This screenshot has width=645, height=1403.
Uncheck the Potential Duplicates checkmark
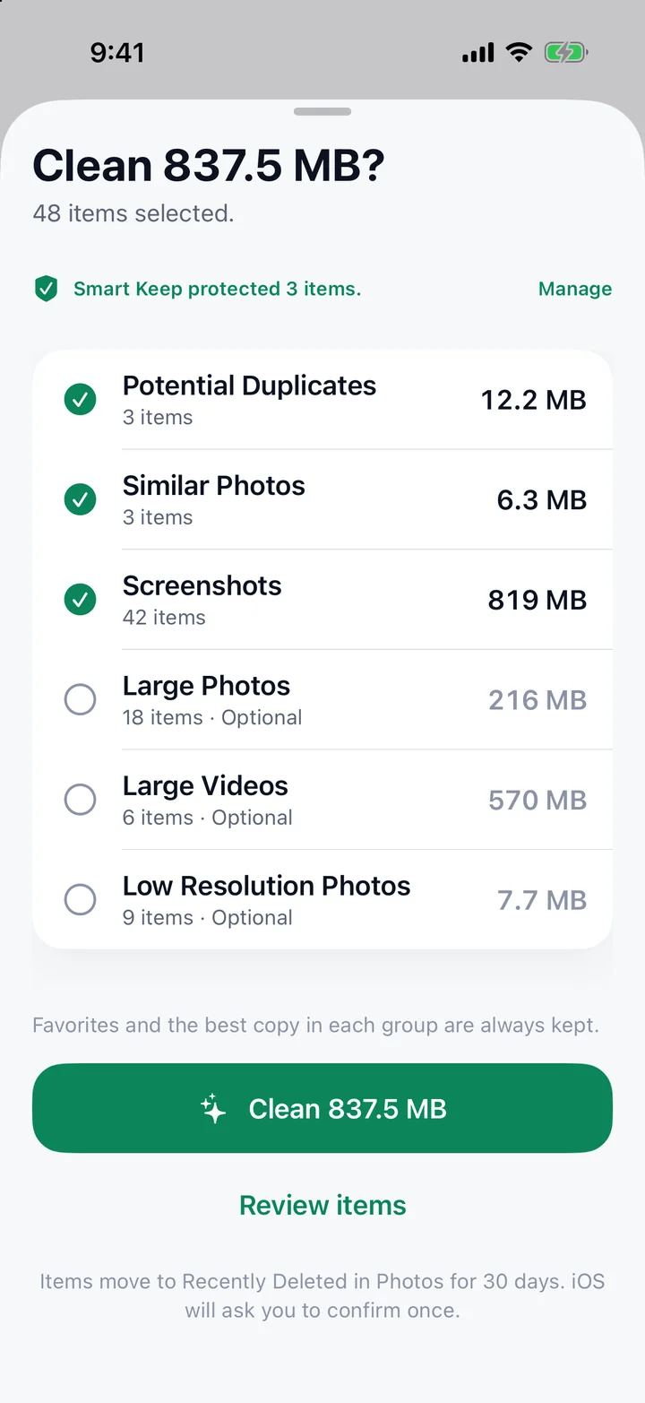(x=81, y=400)
